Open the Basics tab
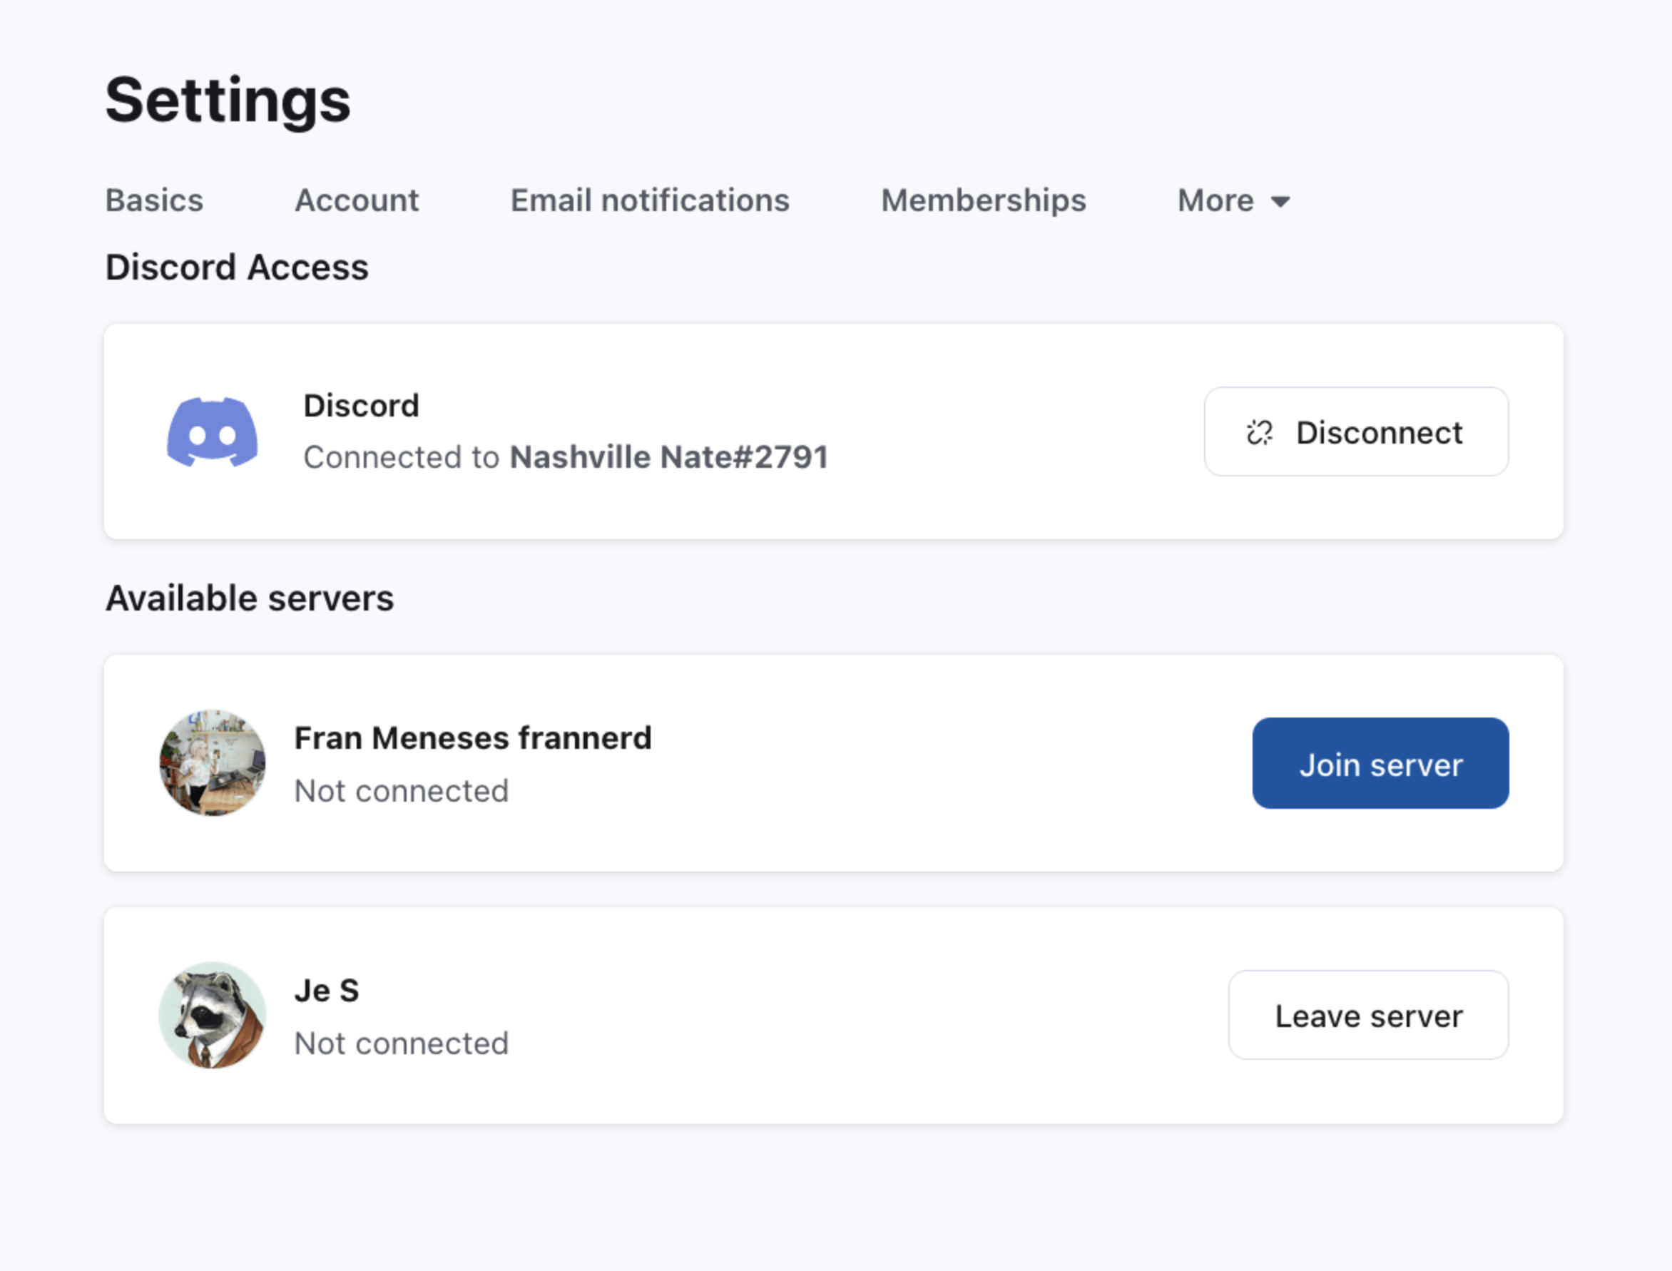The height and width of the screenshot is (1271, 1672). pos(154,200)
